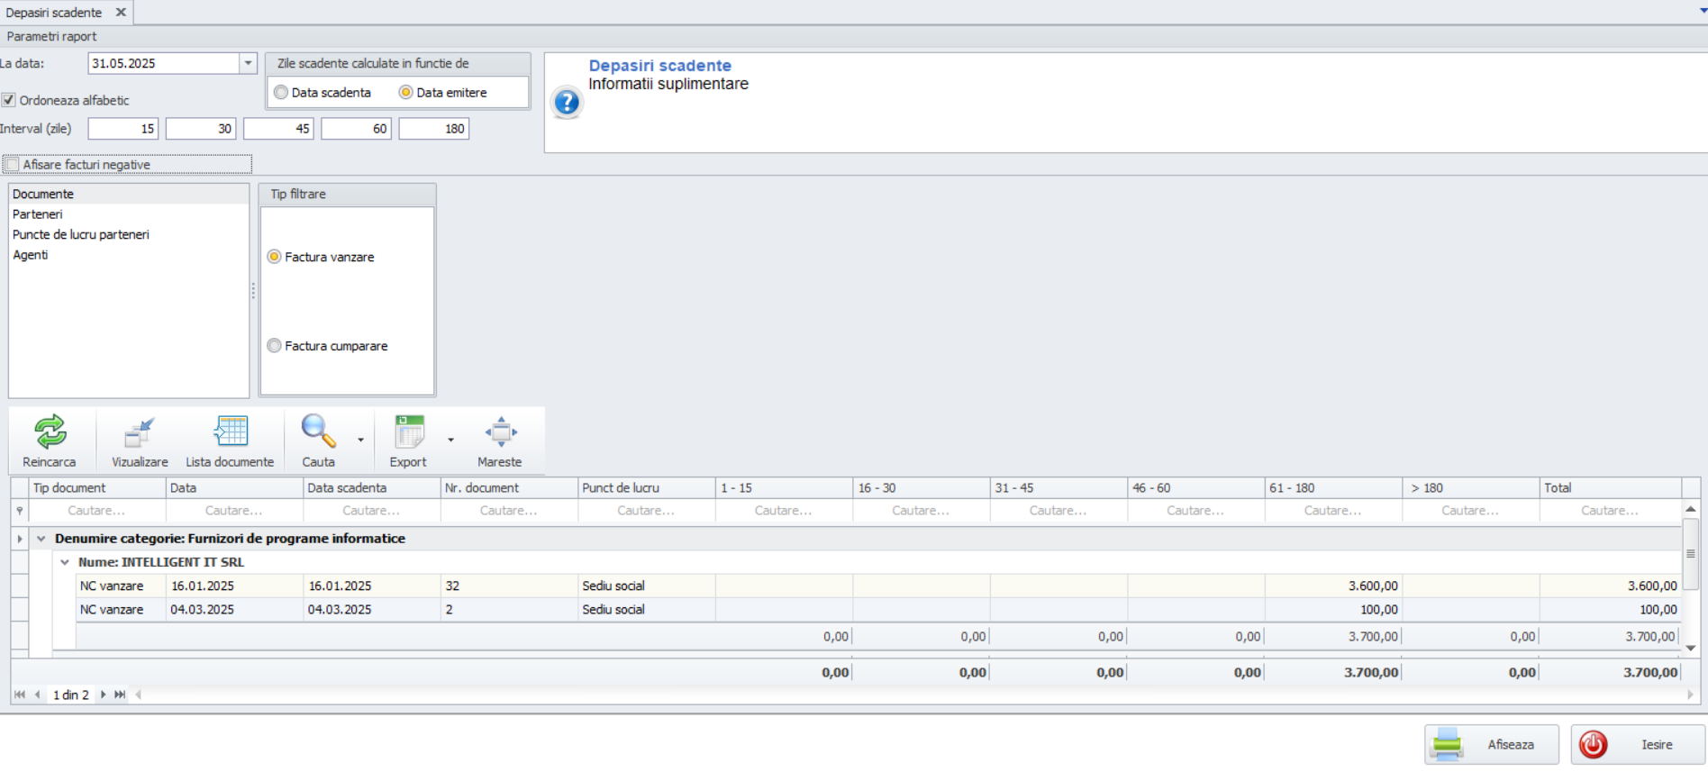The width and height of the screenshot is (1708, 772).
Task: Open the Export dropdown arrow
Action: (x=450, y=440)
